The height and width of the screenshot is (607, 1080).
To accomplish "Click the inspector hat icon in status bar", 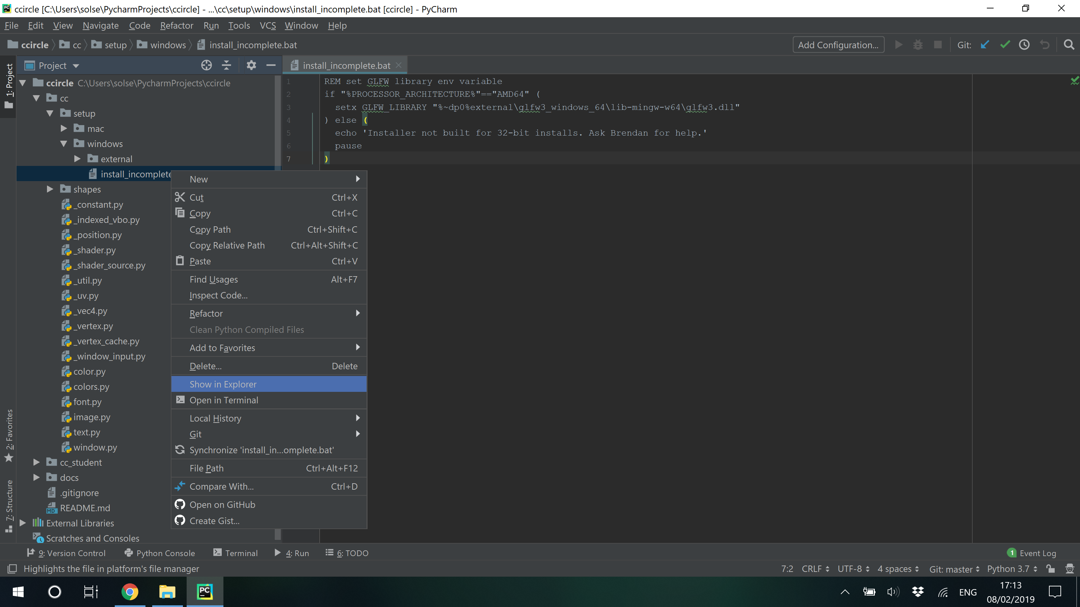I will [1070, 569].
